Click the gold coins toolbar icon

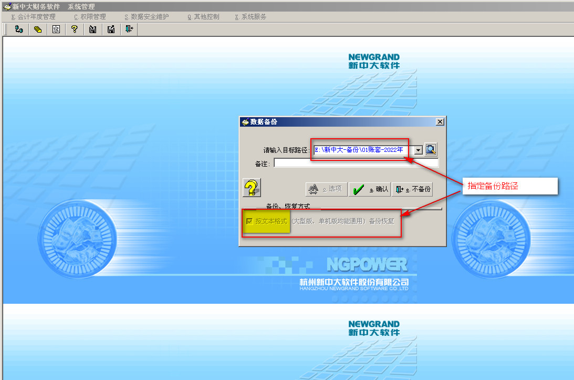[37, 29]
